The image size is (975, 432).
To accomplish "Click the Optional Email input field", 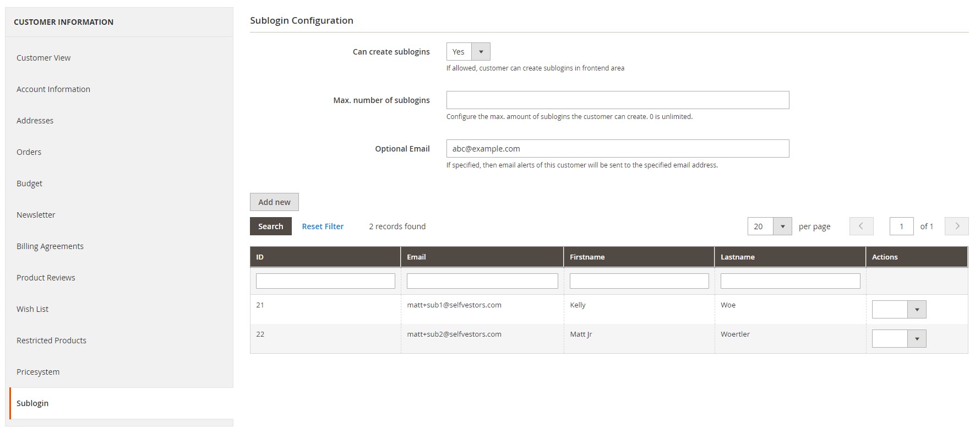I will click(618, 149).
